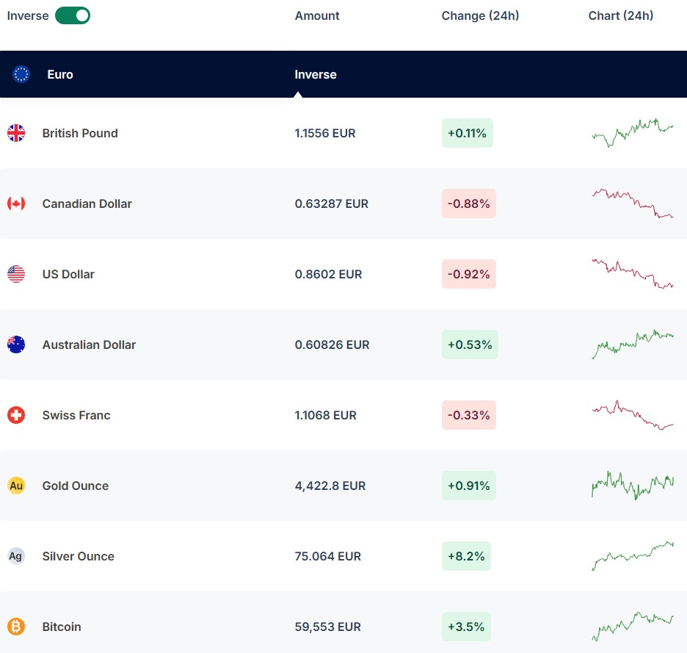
Task: Open the British Pound currency link
Action: 80,133
